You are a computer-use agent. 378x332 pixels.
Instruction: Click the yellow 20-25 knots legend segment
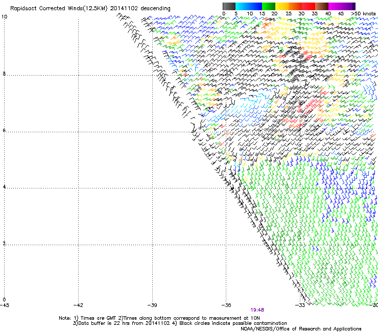[282, 6]
